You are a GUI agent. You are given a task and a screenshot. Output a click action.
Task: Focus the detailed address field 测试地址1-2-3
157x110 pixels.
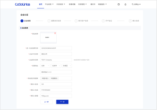coord(56,72)
